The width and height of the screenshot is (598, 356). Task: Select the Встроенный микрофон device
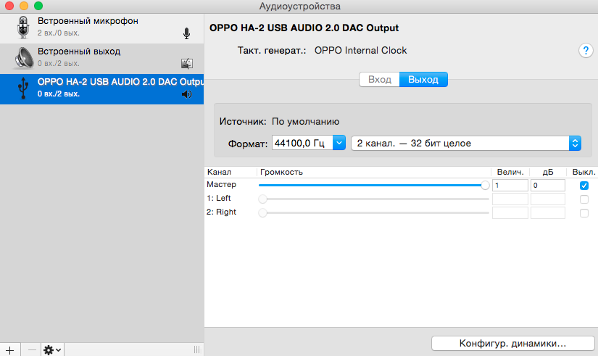pos(101,28)
